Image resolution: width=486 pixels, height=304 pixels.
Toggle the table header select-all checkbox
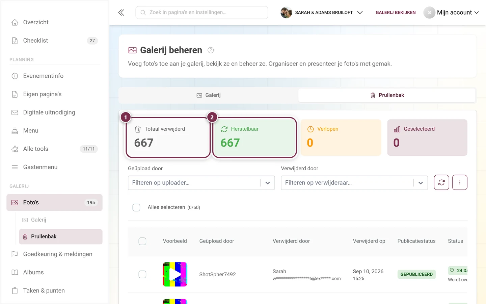(142, 241)
